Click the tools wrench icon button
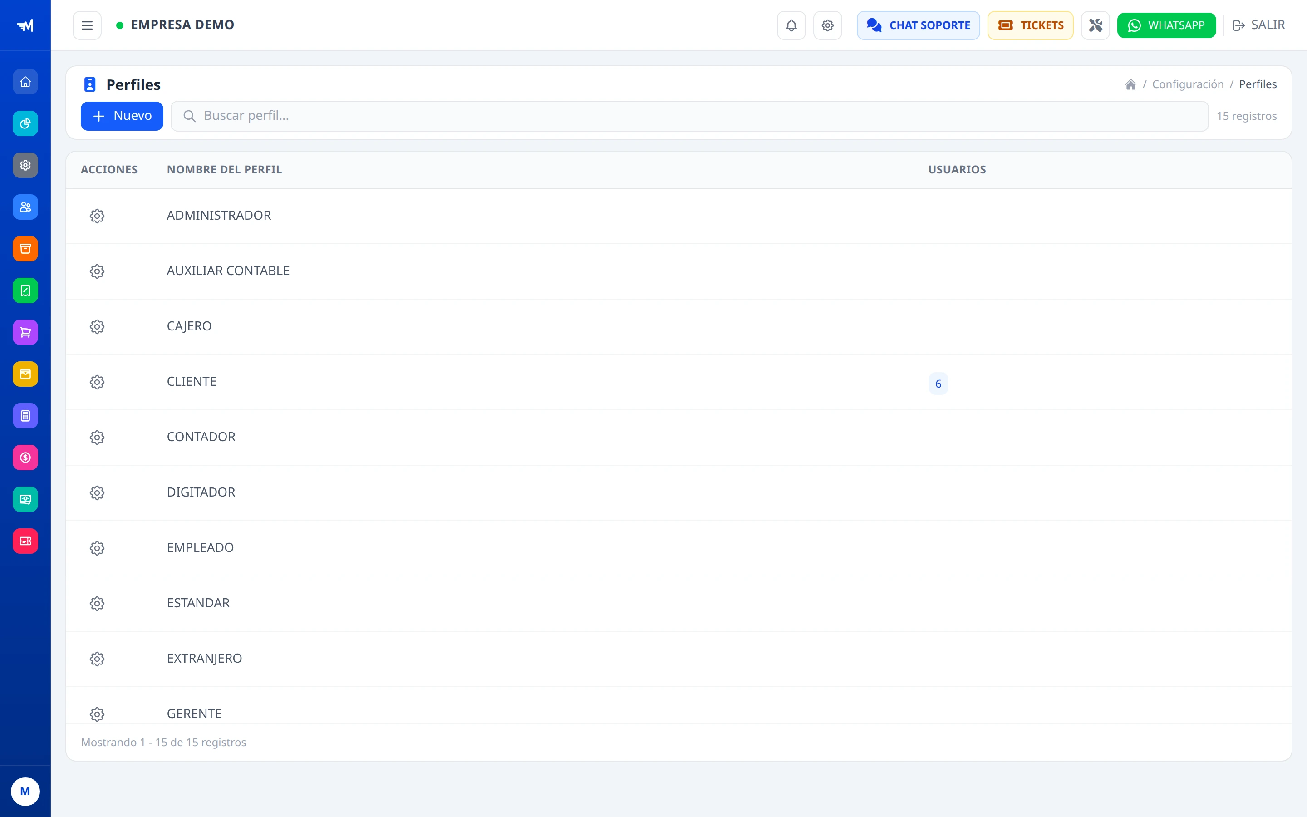The width and height of the screenshot is (1307, 817). point(1095,25)
